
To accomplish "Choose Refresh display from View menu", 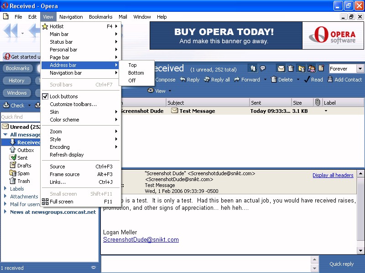I will (67, 155).
